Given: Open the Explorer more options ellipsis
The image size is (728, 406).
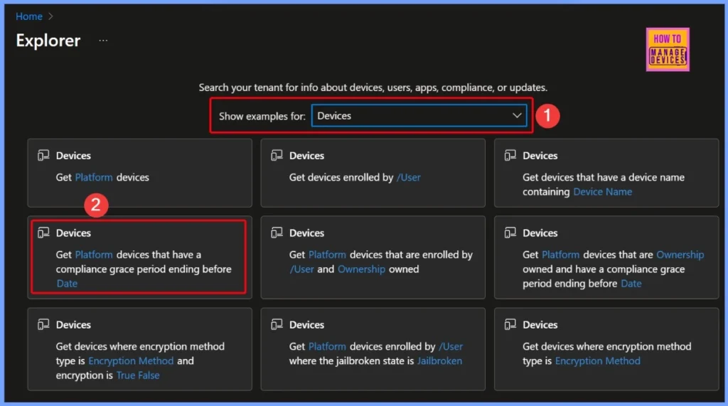Looking at the screenshot, I should [103, 41].
